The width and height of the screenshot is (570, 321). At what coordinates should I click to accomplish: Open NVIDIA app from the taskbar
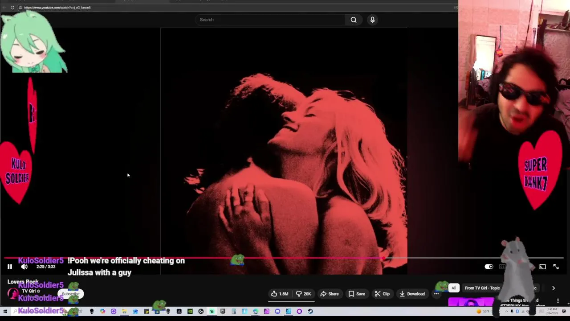(x=190, y=311)
